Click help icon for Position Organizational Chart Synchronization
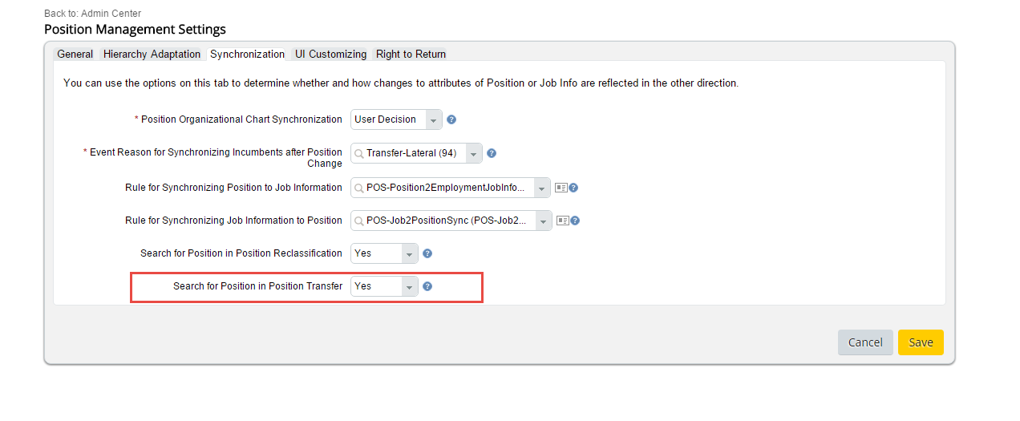This screenshot has width=1020, height=421. [451, 119]
